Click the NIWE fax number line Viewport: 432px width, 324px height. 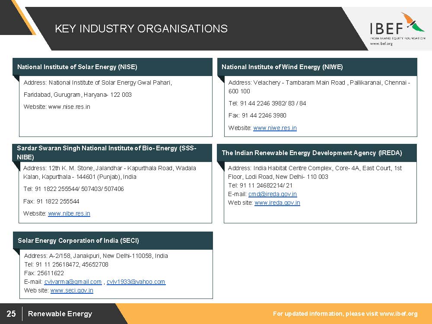coord(257,115)
